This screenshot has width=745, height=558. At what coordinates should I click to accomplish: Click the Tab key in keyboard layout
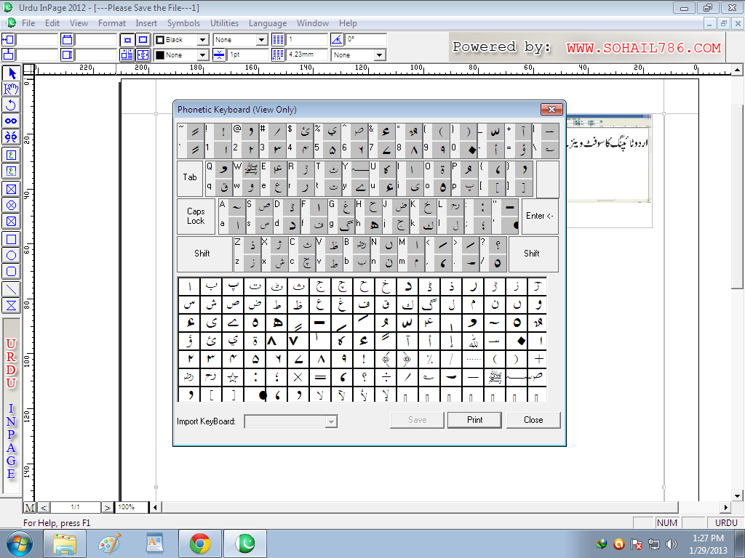(x=190, y=178)
